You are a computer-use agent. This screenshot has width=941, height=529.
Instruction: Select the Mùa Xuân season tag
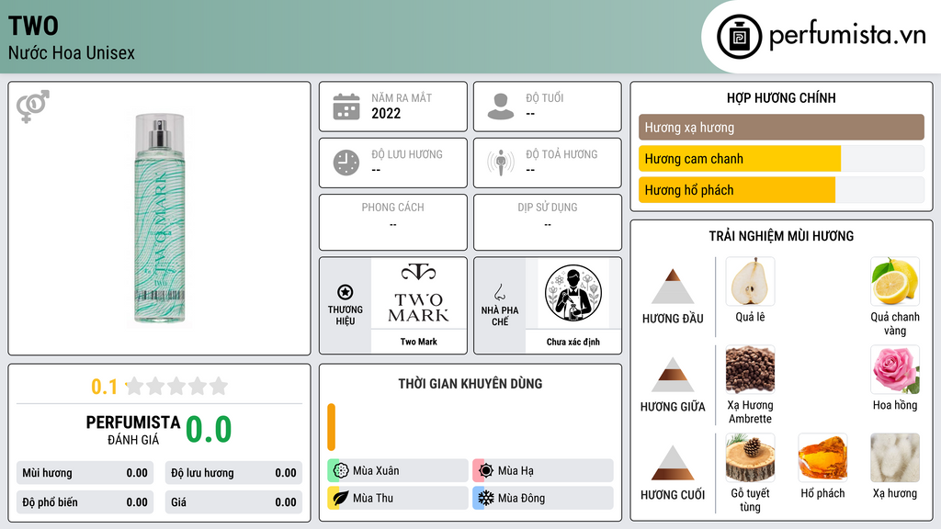click(398, 471)
